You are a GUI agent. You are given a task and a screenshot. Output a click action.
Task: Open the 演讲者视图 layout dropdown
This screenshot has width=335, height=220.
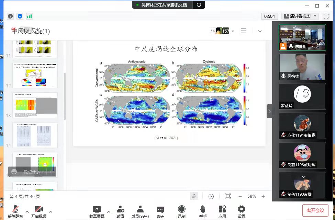click(301, 16)
